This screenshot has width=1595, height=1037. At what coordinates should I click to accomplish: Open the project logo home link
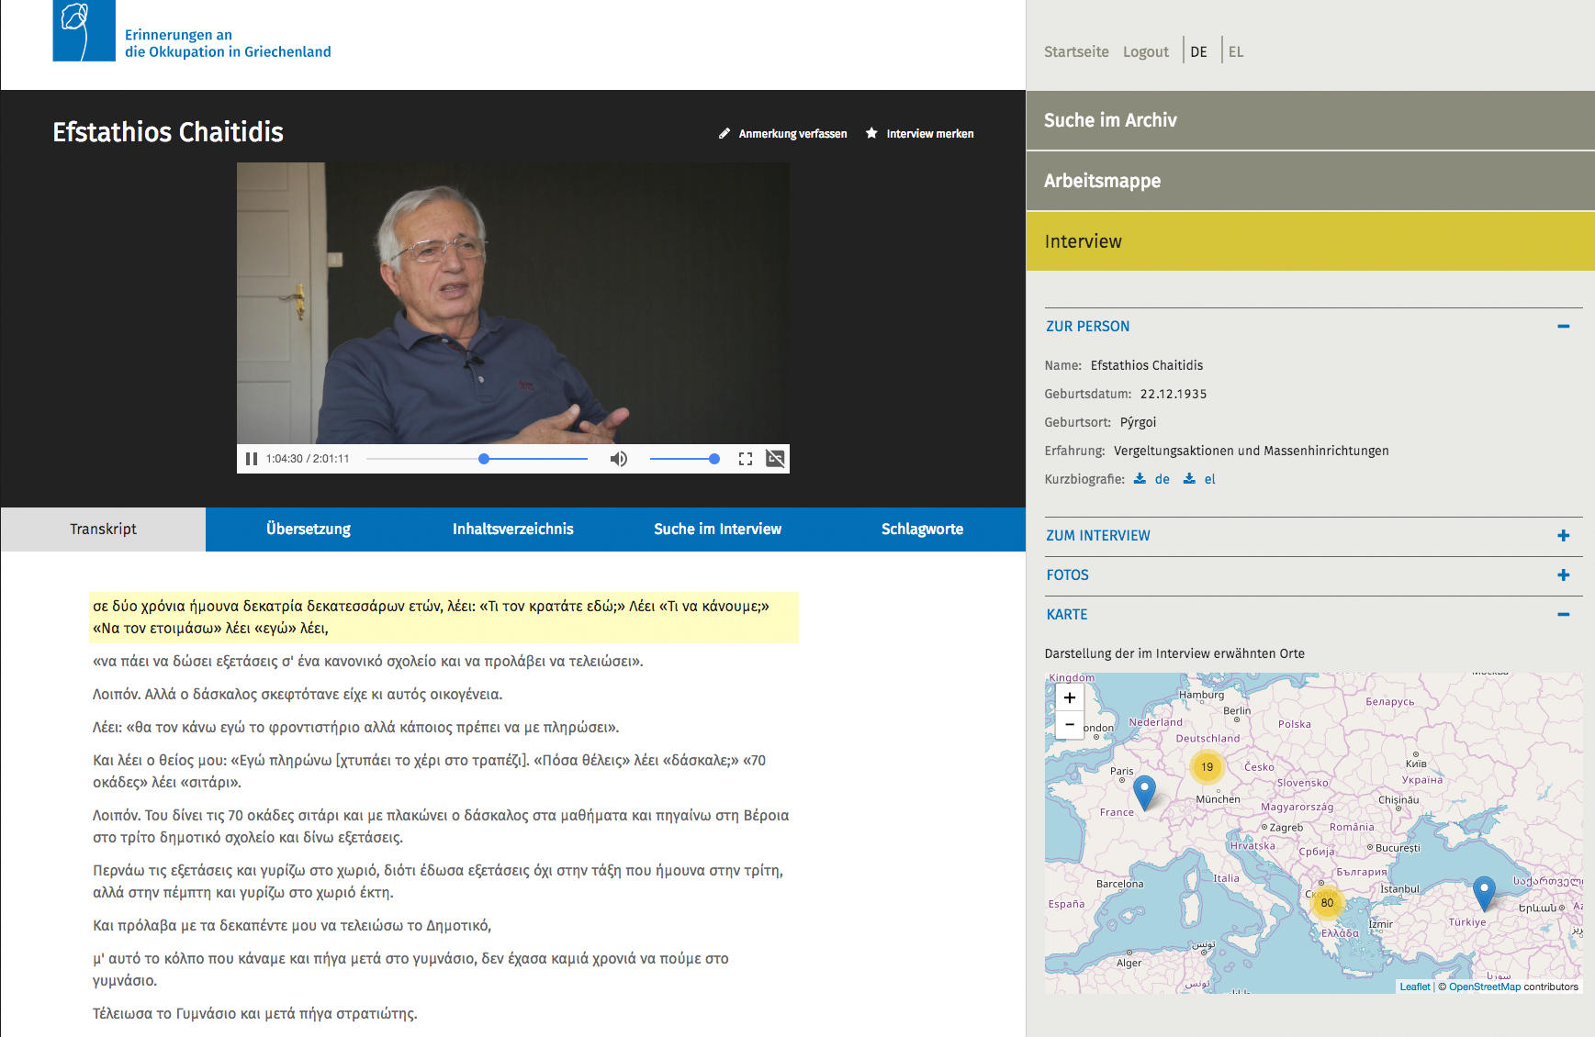click(x=84, y=31)
